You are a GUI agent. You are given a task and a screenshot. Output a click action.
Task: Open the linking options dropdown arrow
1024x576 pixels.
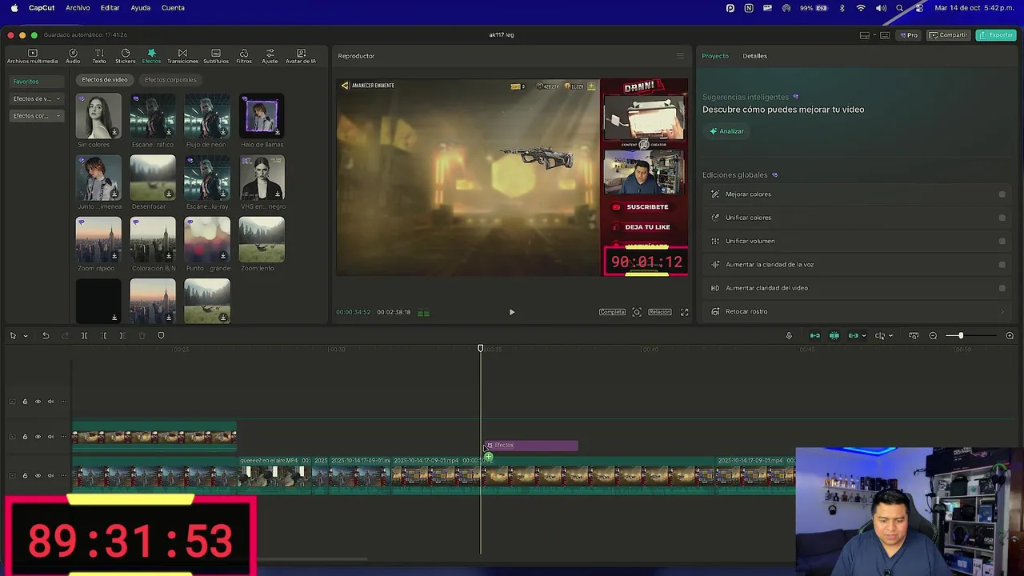coord(863,336)
